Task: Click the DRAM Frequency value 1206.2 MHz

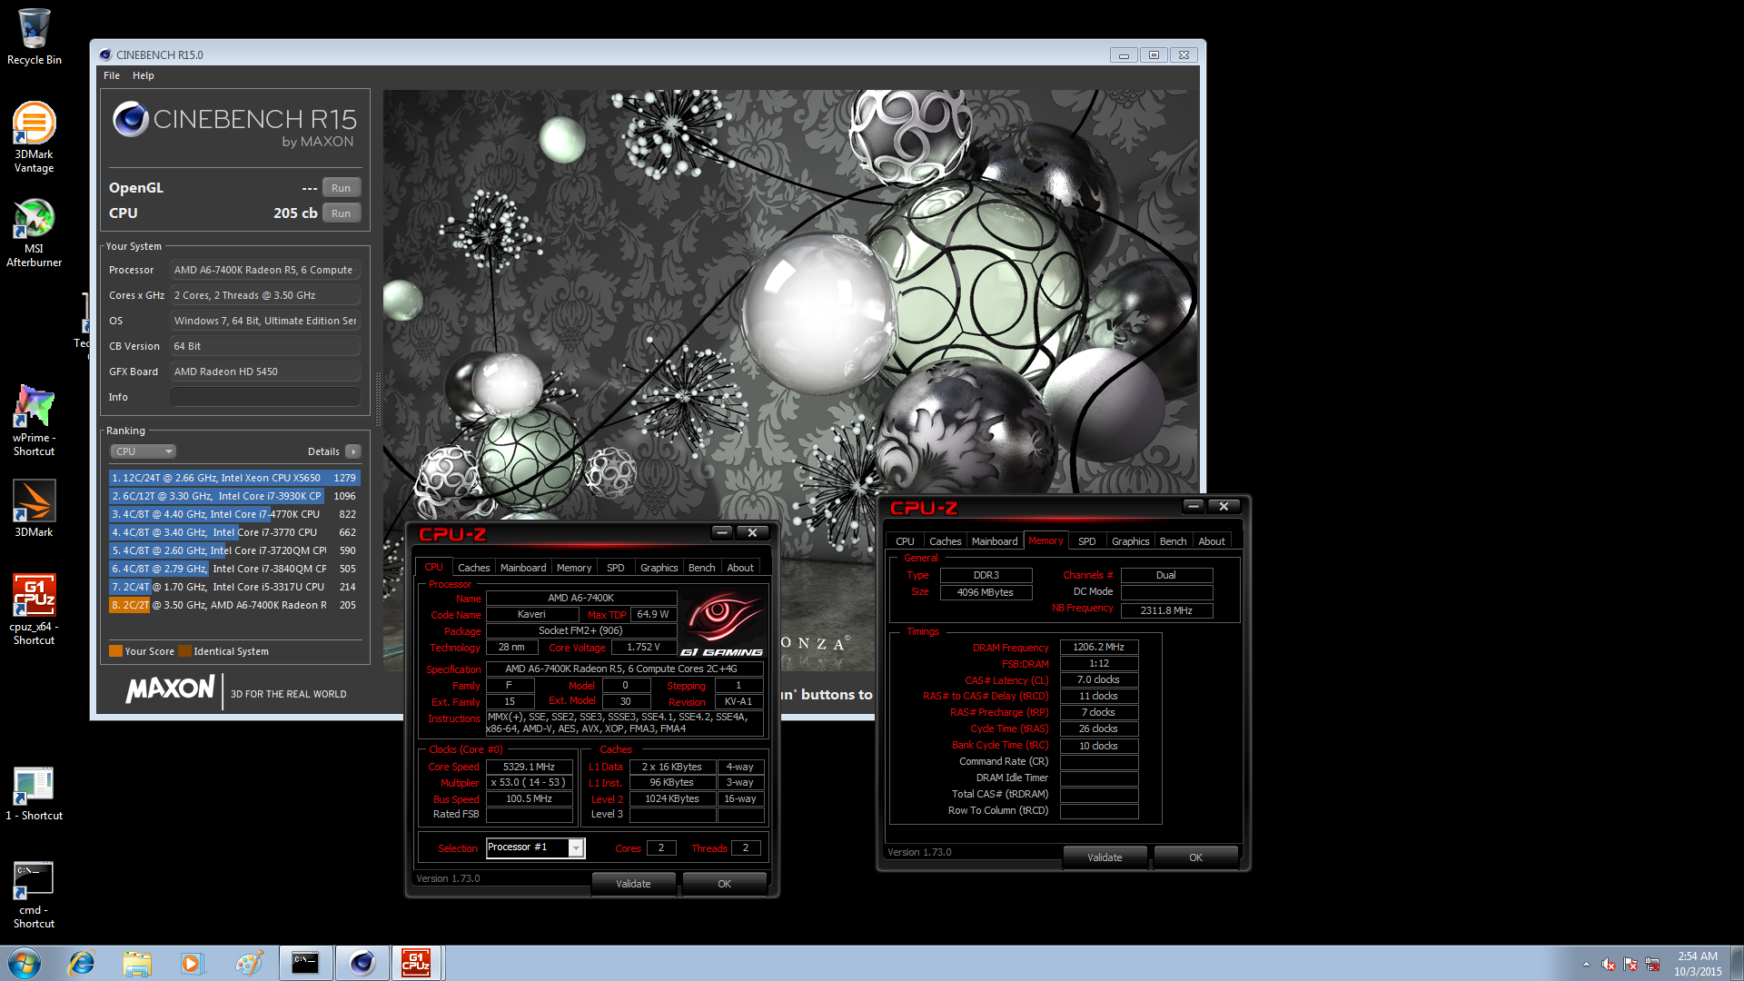Action: tap(1099, 648)
